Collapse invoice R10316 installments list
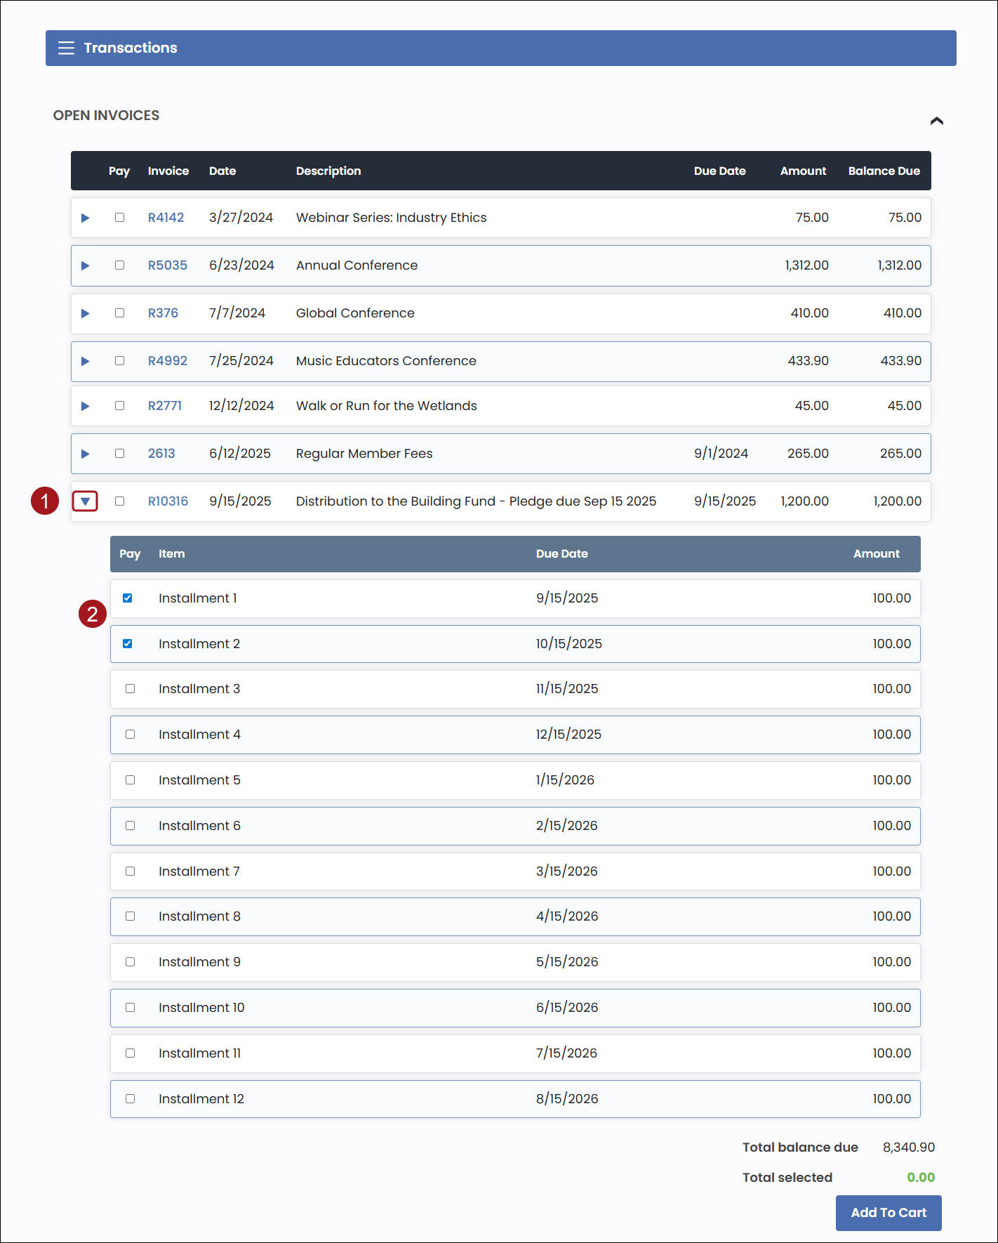 tap(85, 501)
